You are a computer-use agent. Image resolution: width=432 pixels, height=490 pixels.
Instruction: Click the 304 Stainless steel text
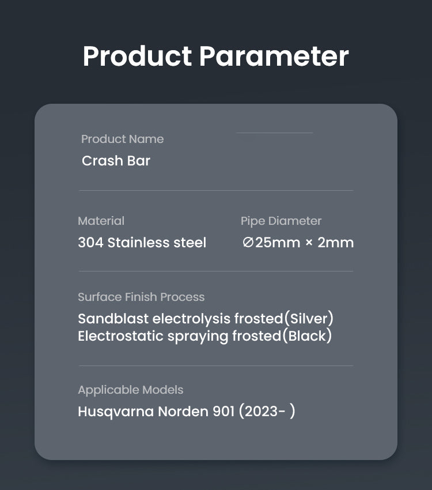pos(142,243)
